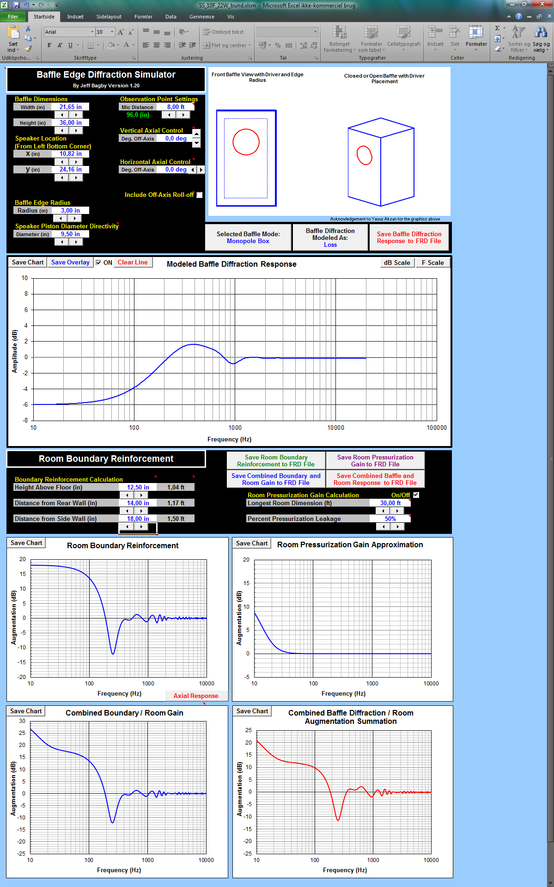Click the dB Scale button
The height and width of the screenshot is (887, 554).
397,263
